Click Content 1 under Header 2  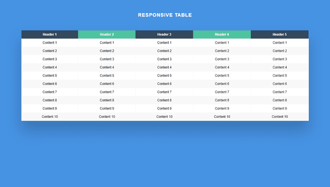pos(107,43)
